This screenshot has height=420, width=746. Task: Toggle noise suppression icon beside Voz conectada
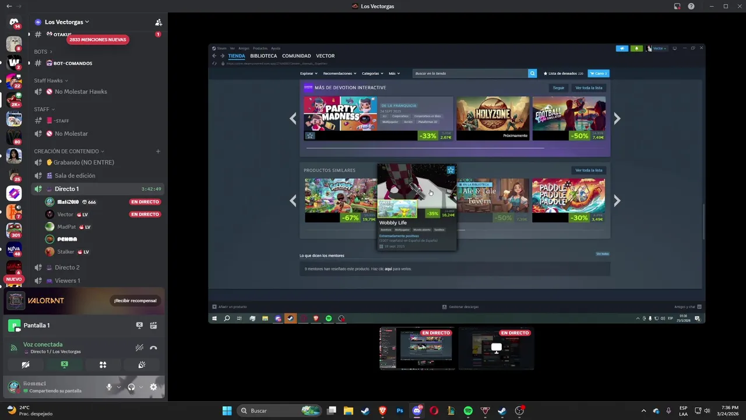139,348
